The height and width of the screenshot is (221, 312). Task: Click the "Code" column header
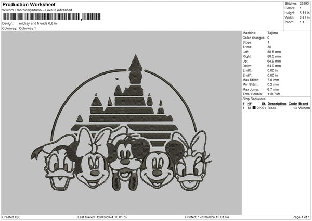(292, 104)
